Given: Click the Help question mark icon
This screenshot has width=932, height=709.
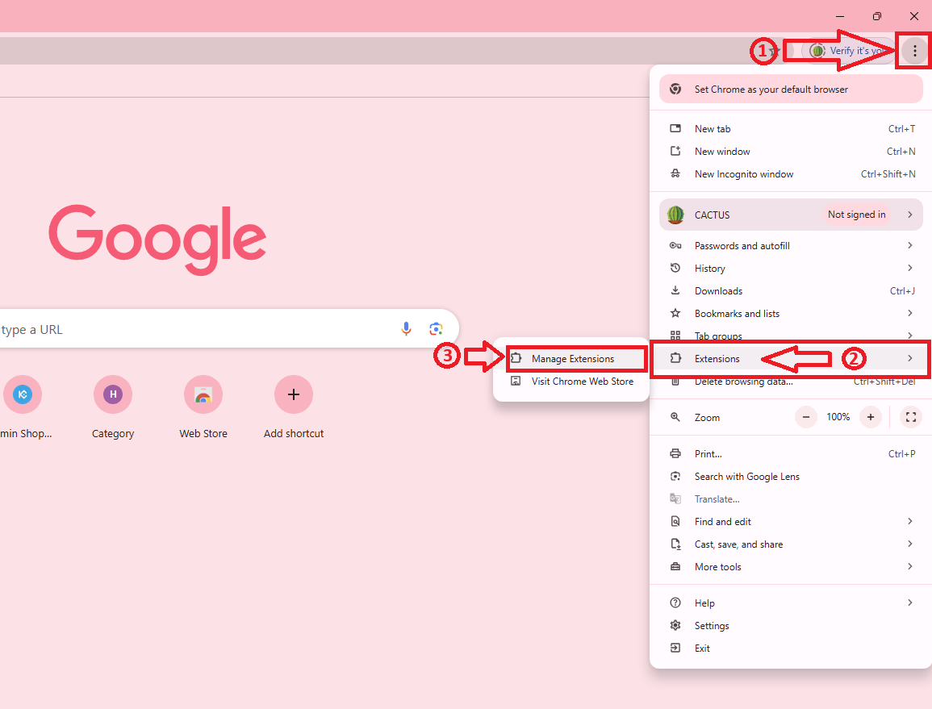Looking at the screenshot, I should (x=675, y=603).
